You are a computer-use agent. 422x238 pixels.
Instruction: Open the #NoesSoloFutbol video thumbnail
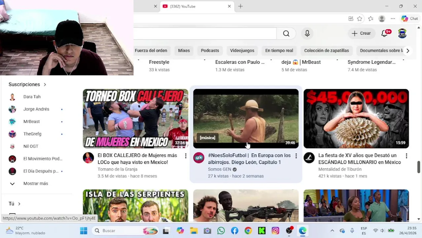[x=246, y=118]
